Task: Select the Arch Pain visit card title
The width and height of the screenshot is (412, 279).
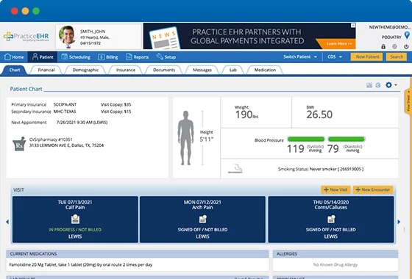Action: pos(202,207)
